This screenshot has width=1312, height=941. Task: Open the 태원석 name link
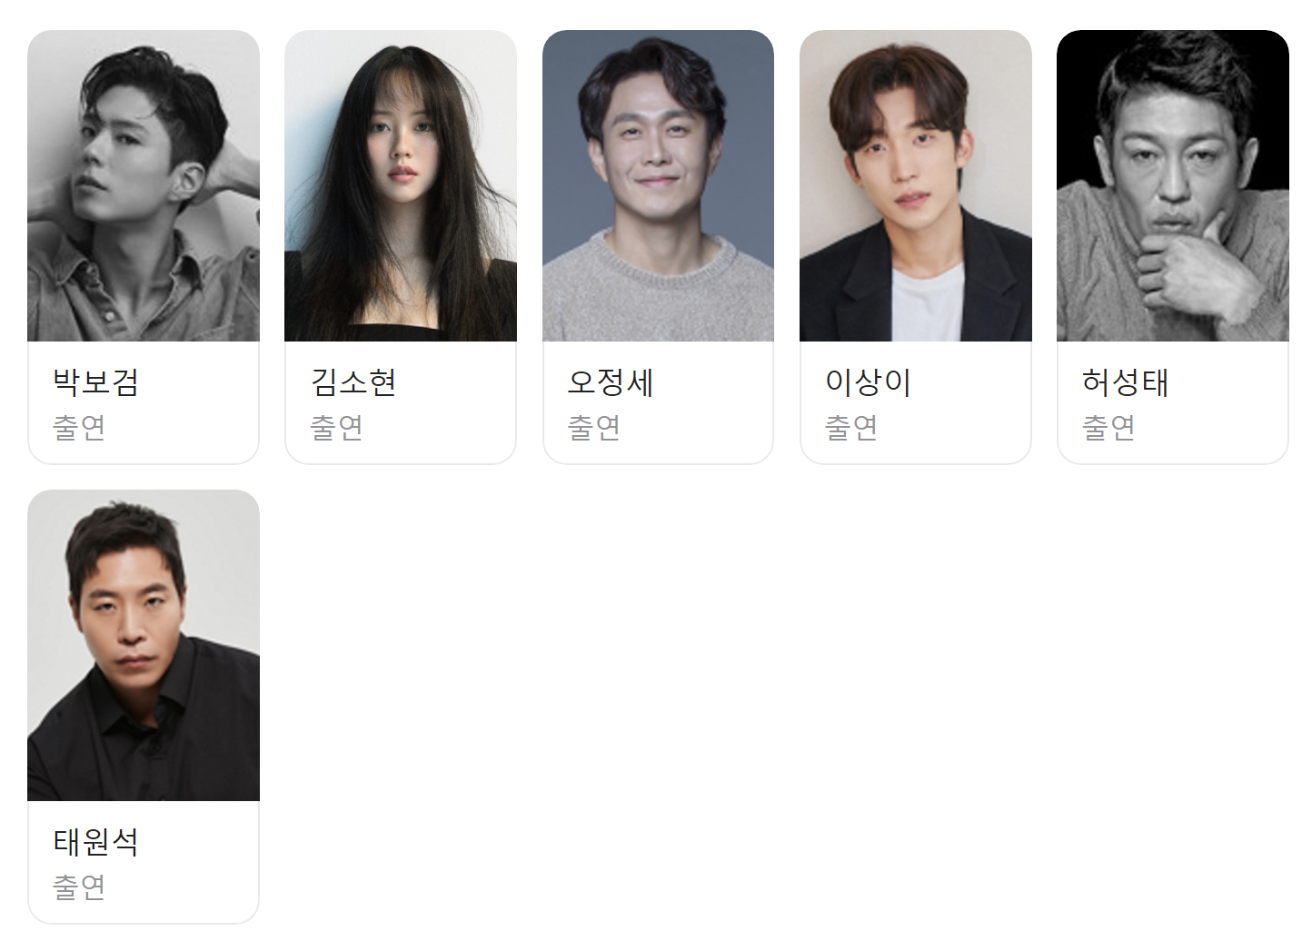click(x=95, y=842)
